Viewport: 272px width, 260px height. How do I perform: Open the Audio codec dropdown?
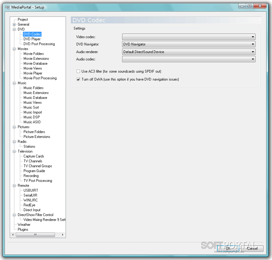(x=189, y=59)
